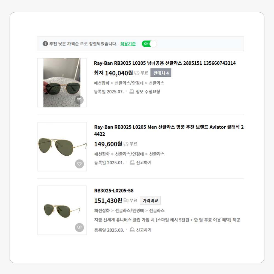Click siren icon on 149,600원 listing
Viewport: 274px width, 274px height.
[132, 162]
